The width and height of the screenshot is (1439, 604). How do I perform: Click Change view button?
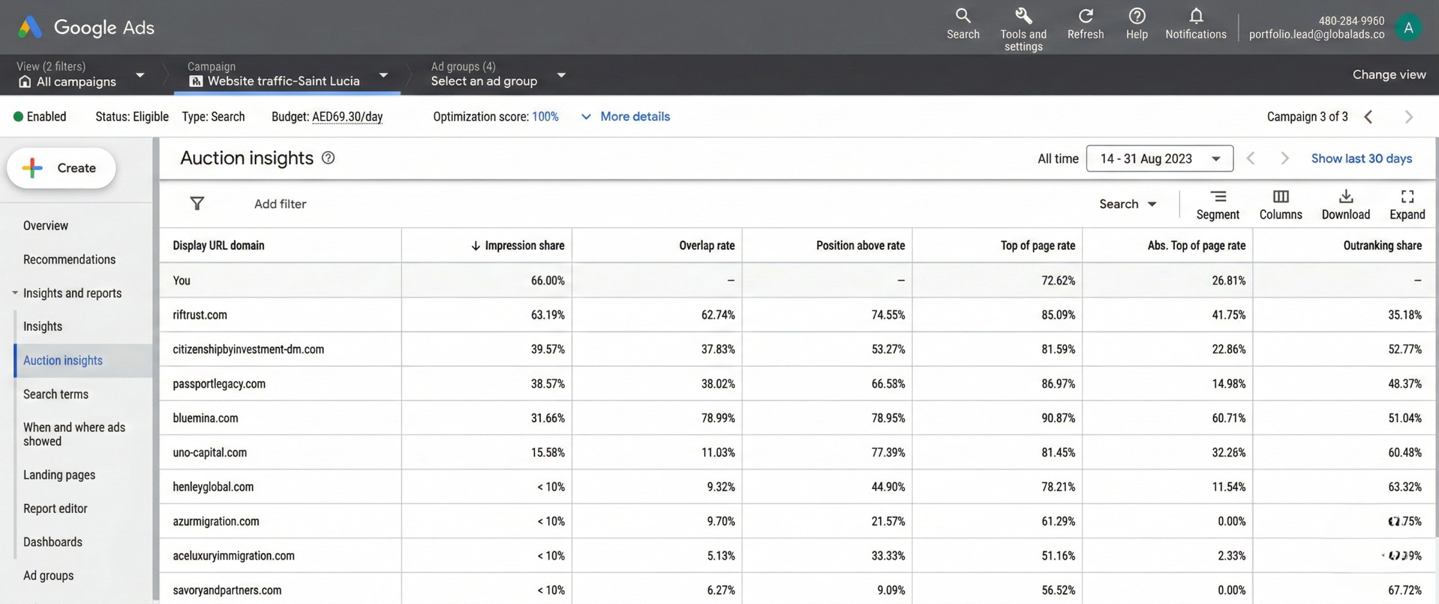point(1389,75)
